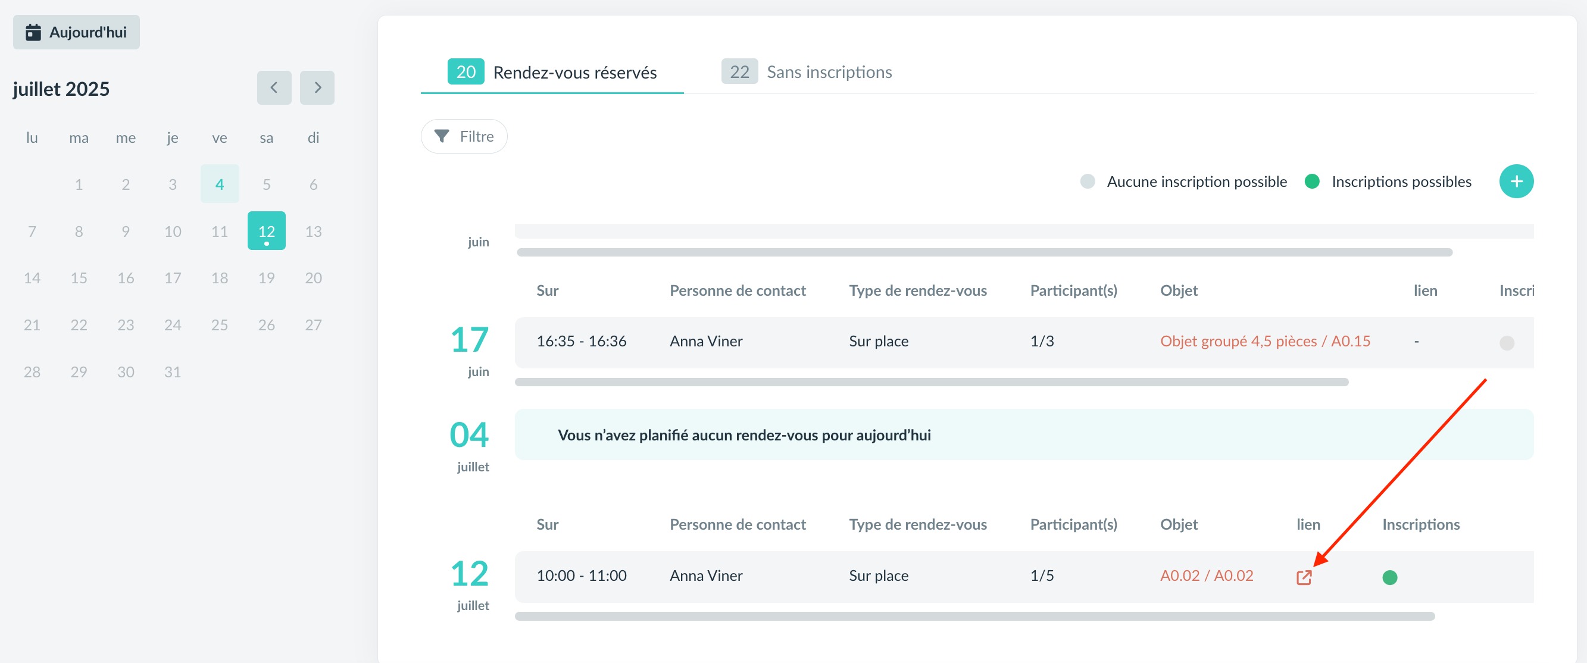Click the funnel filter icon

point(442,136)
